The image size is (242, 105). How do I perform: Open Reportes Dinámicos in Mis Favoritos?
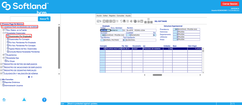click(12, 82)
